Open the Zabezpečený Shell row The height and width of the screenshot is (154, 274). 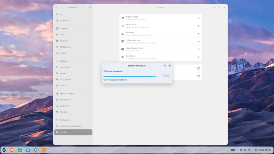pos(161,49)
